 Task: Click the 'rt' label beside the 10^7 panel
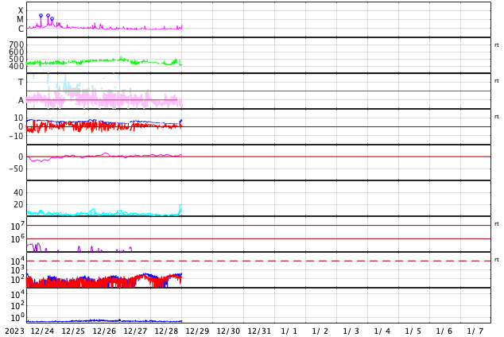click(497, 224)
